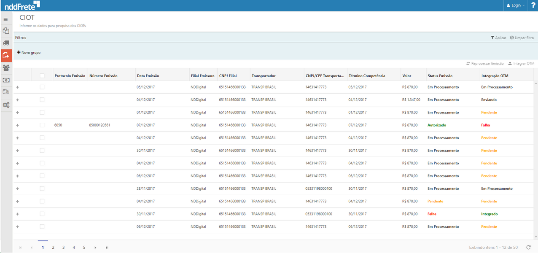Click Limpar filtro button

click(522, 38)
